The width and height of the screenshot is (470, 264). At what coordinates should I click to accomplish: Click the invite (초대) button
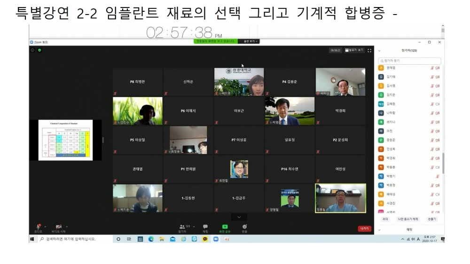[x=385, y=219]
